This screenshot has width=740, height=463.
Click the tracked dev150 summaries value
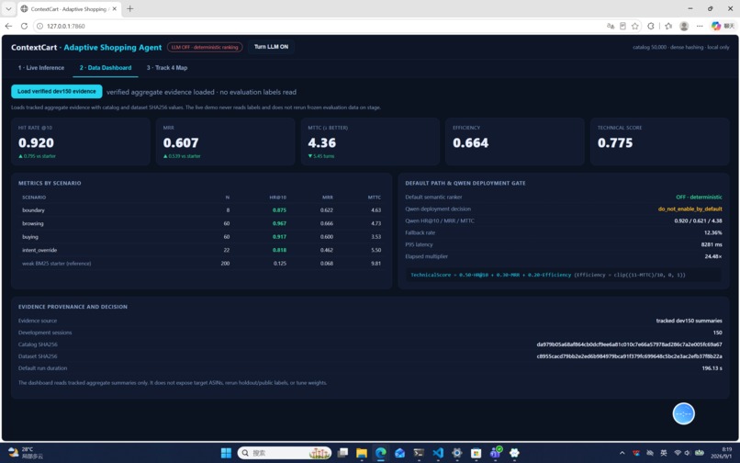coord(689,321)
